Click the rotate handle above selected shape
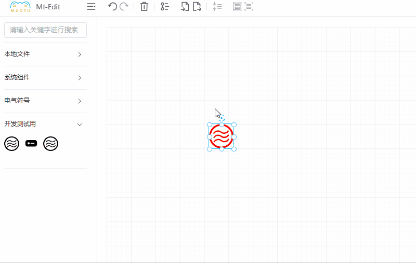The height and width of the screenshot is (263, 416). coord(222,119)
